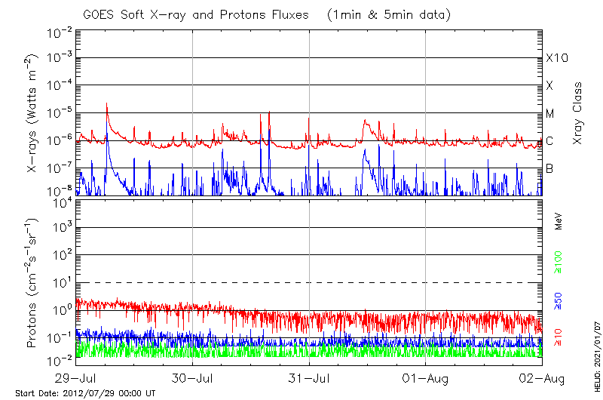This screenshot has width=603, height=400.
Task: Click the B class label on right axis
Action: (x=549, y=168)
